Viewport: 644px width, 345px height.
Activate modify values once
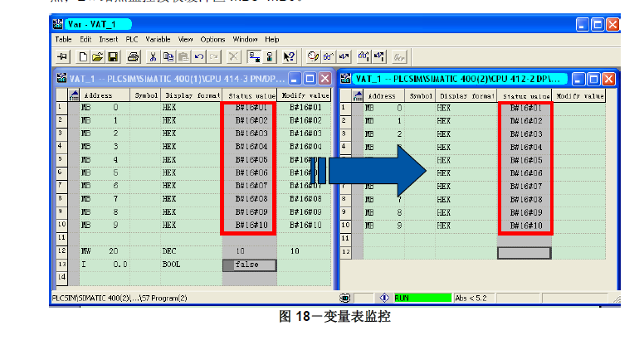[379, 56]
